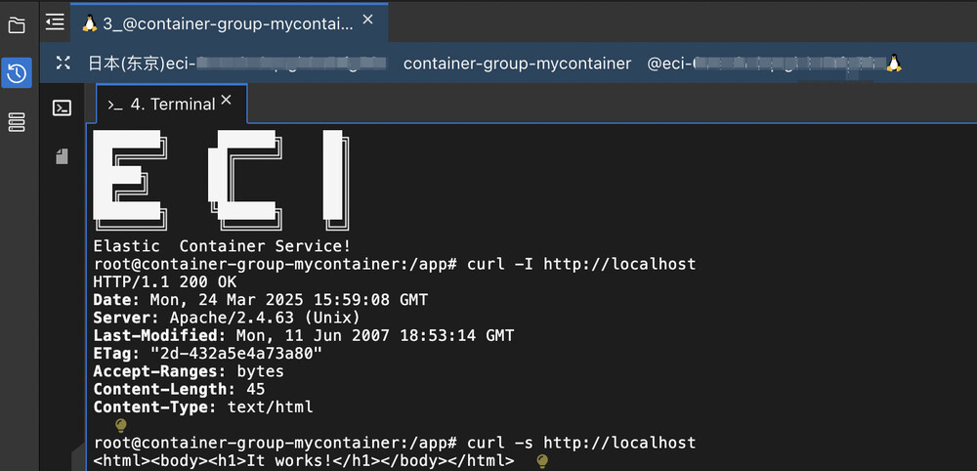This screenshot has width=977, height=471.
Task: Open the stacked servers list icon
Action: tap(17, 121)
